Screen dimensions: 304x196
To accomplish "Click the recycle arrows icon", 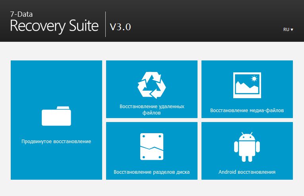I will (152, 85).
